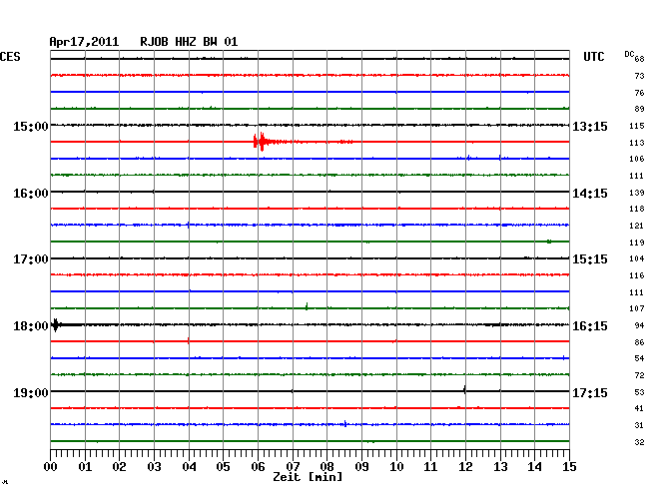Viewport: 649px width, 493px height.
Task: Click the DC value 31
Action: click(x=639, y=425)
